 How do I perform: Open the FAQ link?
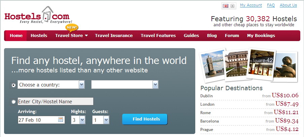[271, 5]
